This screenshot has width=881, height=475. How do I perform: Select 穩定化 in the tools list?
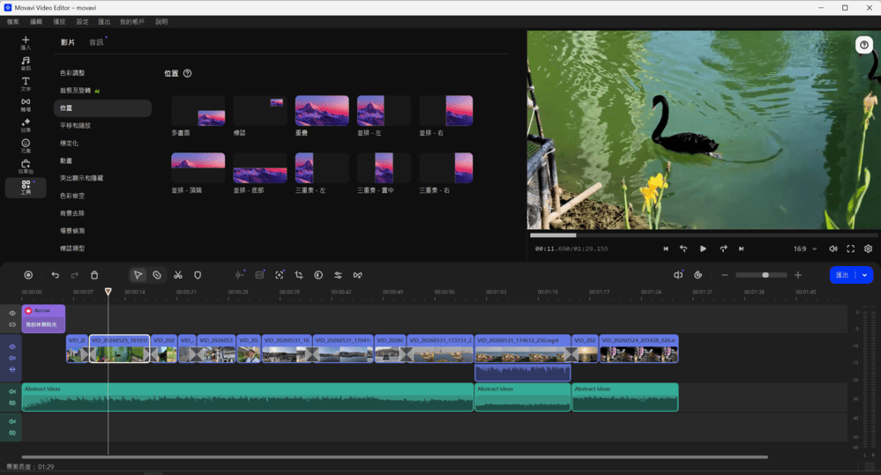[69, 143]
